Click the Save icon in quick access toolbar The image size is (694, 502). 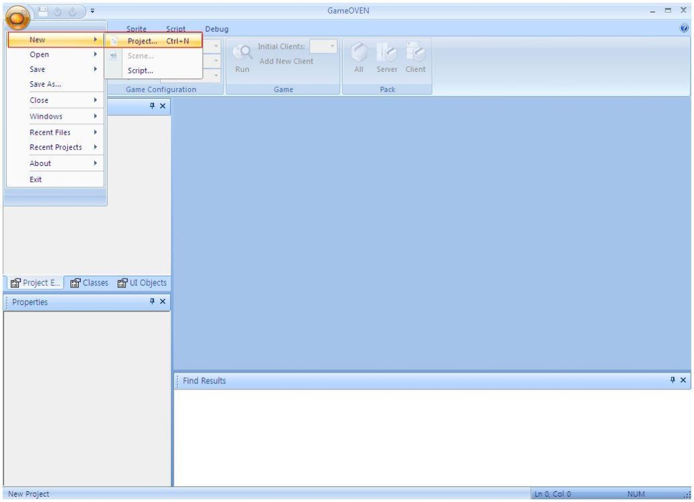[43, 12]
